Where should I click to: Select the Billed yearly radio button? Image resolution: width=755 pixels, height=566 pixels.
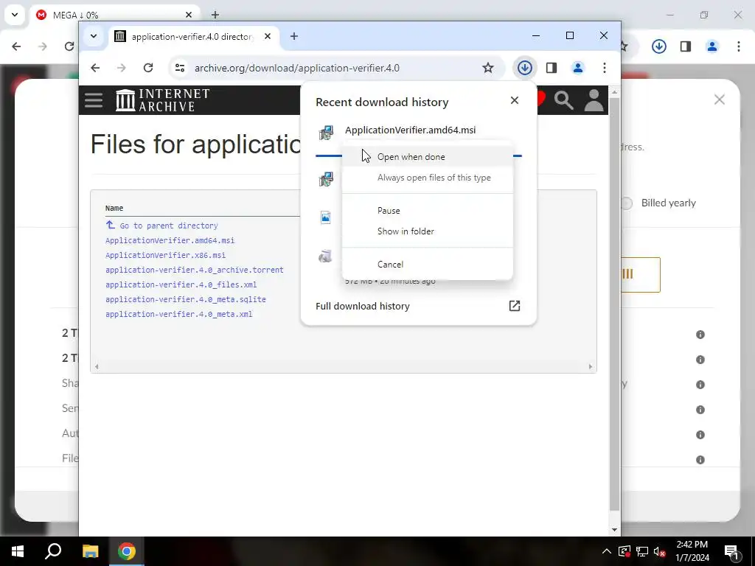point(627,203)
